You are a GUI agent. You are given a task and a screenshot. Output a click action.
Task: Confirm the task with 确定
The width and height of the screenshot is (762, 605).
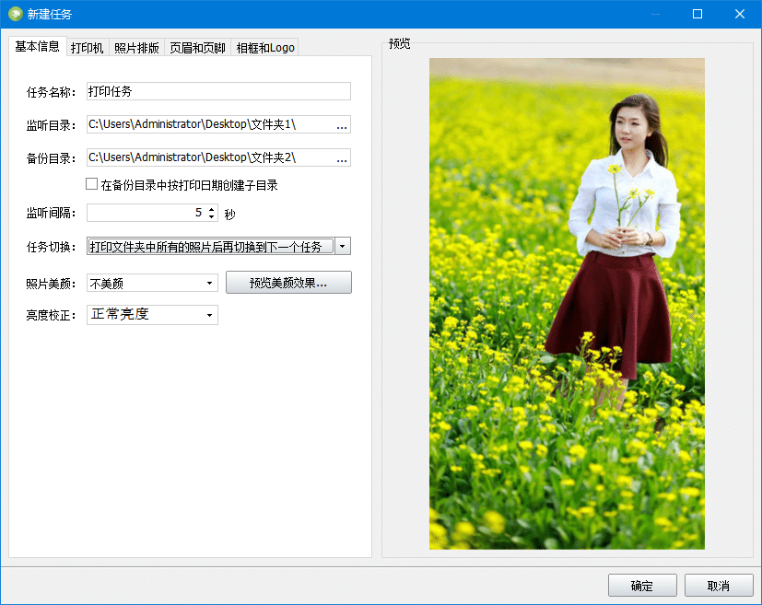click(641, 585)
